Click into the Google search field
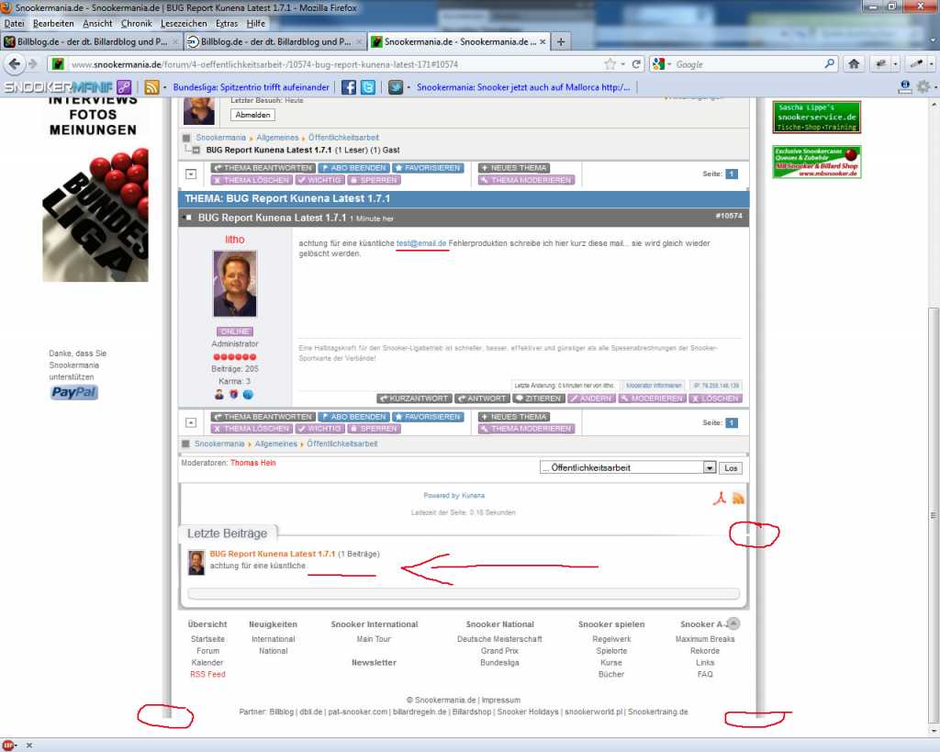The width and height of the screenshot is (940, 752). (748, 64)
